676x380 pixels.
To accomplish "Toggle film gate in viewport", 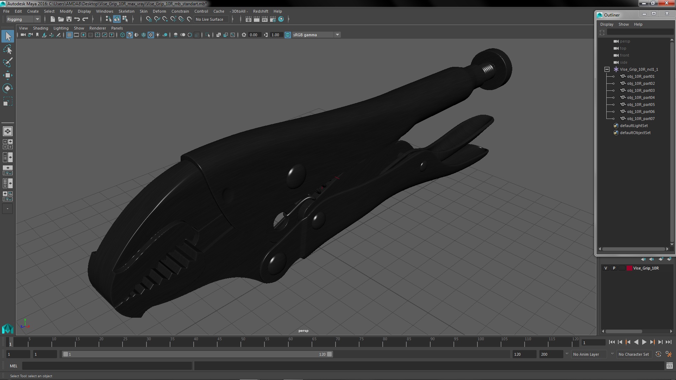I will [76, 35].
